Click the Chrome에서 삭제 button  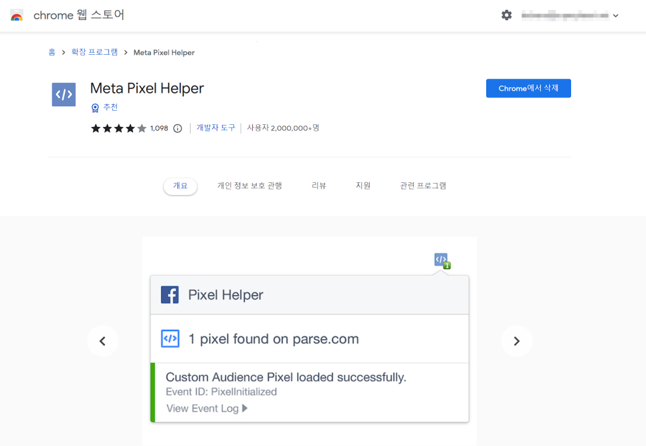(528, 88)
